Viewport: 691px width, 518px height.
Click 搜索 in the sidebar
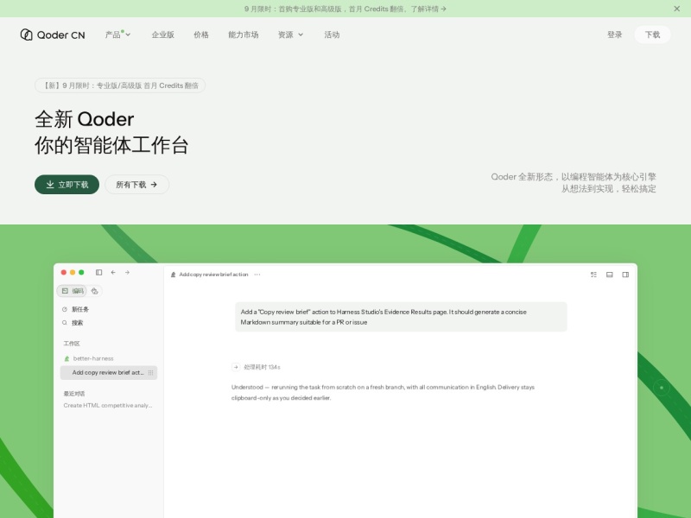tap(73, 322)
